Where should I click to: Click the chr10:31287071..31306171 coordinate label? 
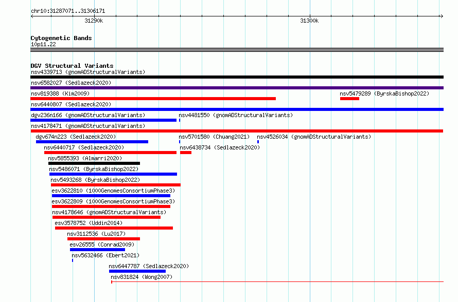(x=68, y=11)
